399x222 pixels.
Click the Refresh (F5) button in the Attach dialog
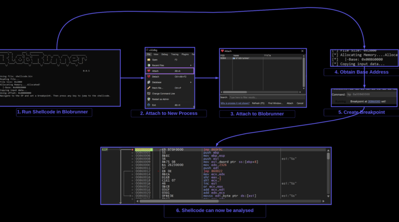tap(258, 103)
